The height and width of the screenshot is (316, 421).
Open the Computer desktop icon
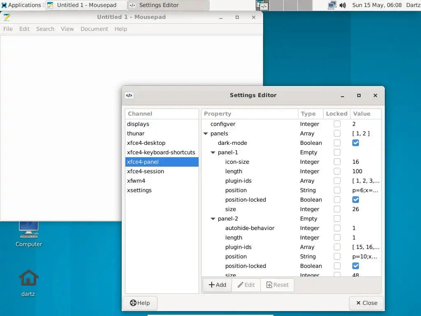29,230
